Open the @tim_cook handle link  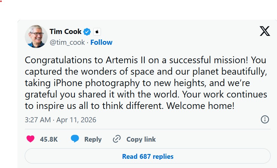67,42
